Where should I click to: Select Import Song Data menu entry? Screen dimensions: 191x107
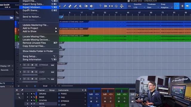(x=39, y=4)
